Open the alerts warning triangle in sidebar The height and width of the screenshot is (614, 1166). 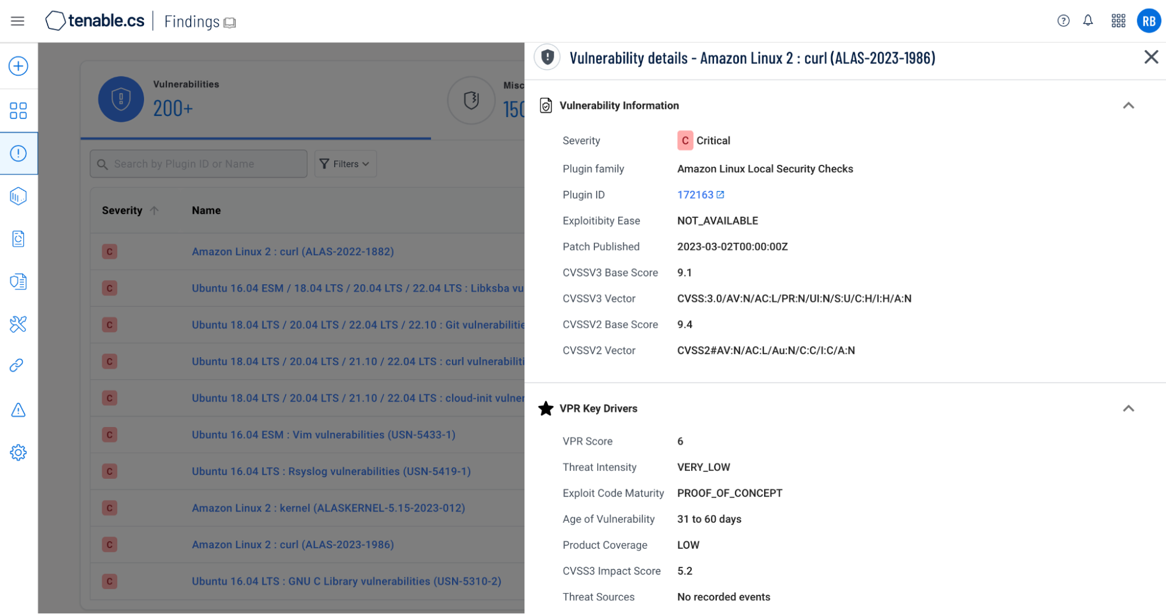[18, 410]
